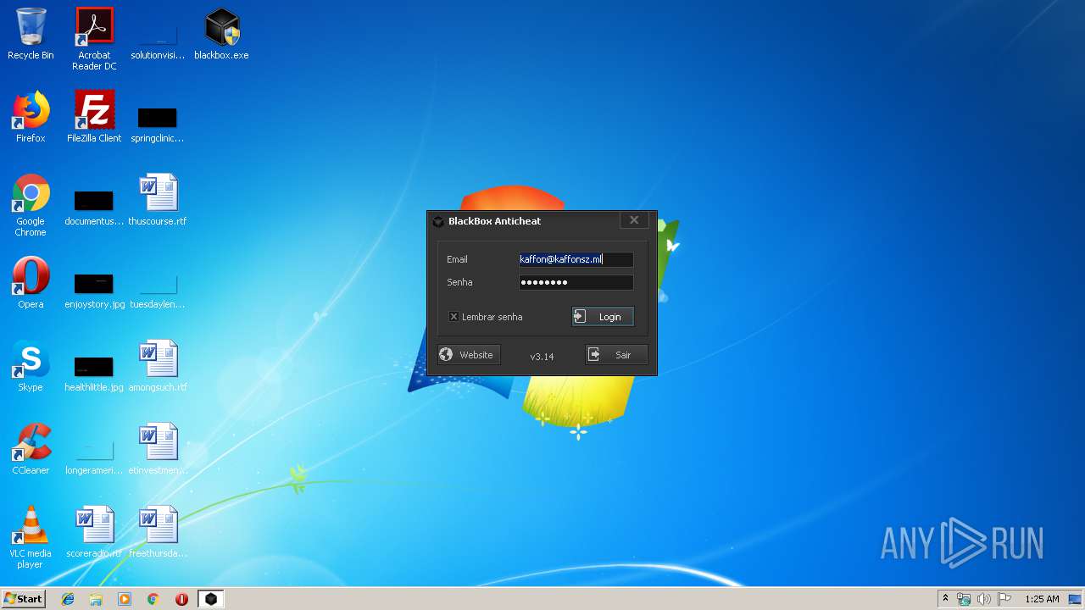This screenshot has width=1085, height=610.
Task: Focus the Senha password field
Action: (576, 282)
